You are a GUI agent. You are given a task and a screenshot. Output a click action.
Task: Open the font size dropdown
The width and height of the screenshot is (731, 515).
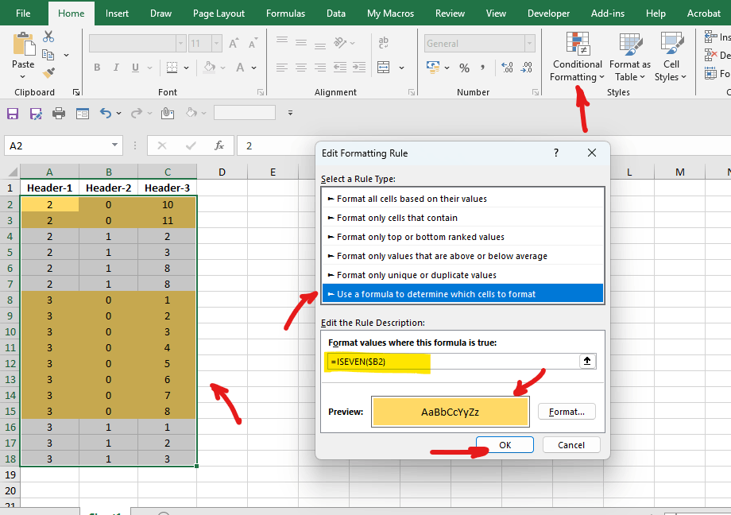217,44
